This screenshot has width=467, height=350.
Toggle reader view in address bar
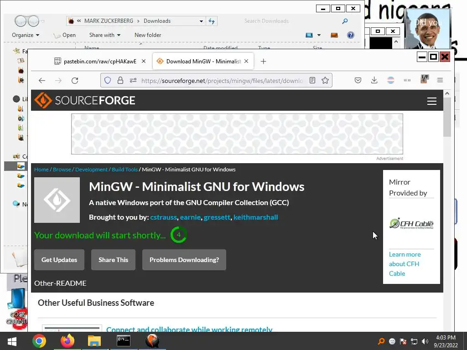click(312, 80)
